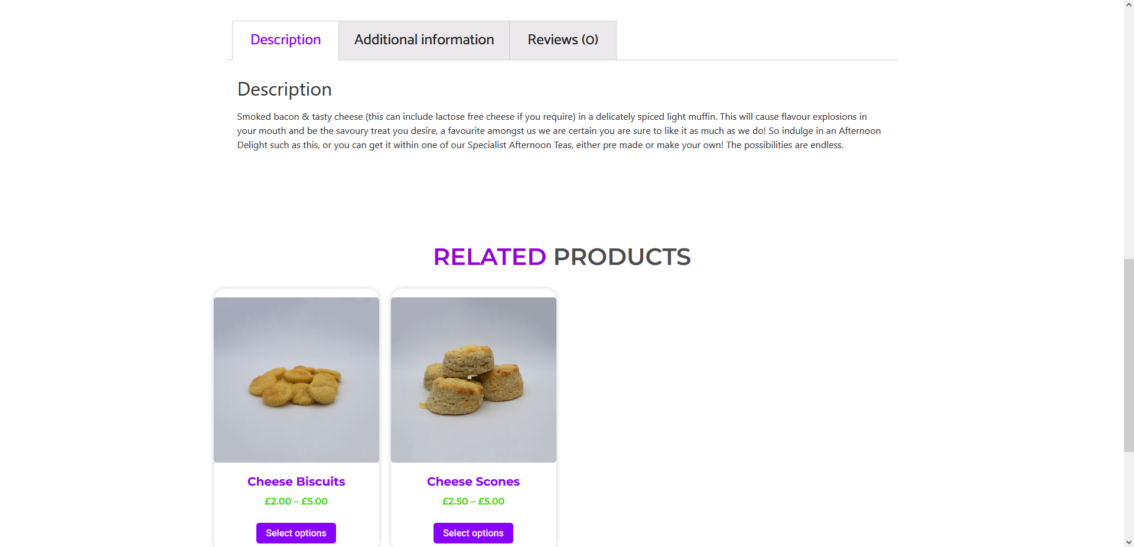Click the Description section heading

click(284, 89)
